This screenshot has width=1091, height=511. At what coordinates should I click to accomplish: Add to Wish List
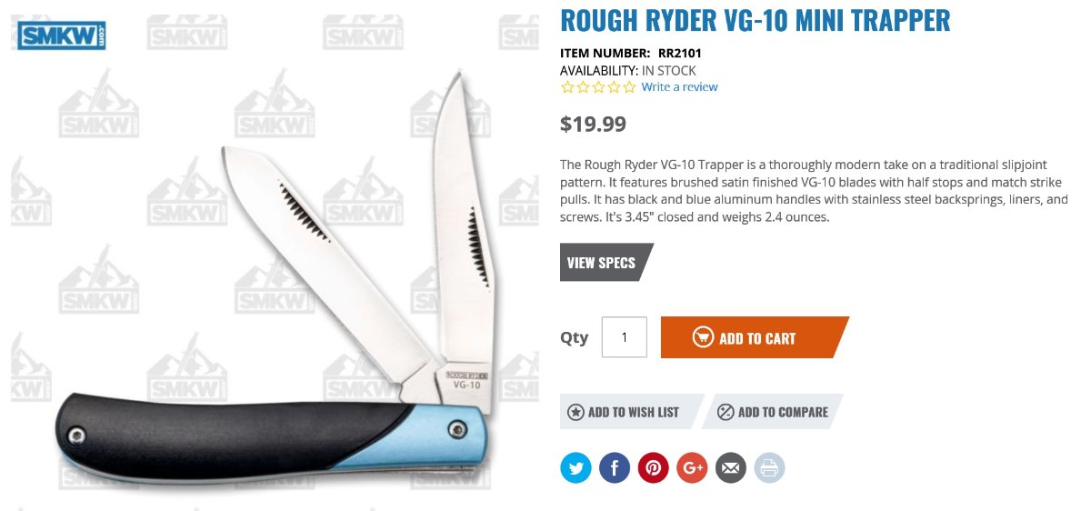(632, 412)
